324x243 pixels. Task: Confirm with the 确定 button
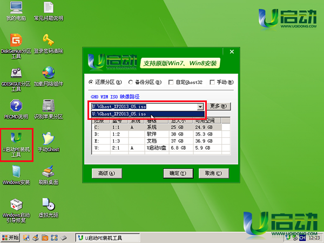(178, 173)
